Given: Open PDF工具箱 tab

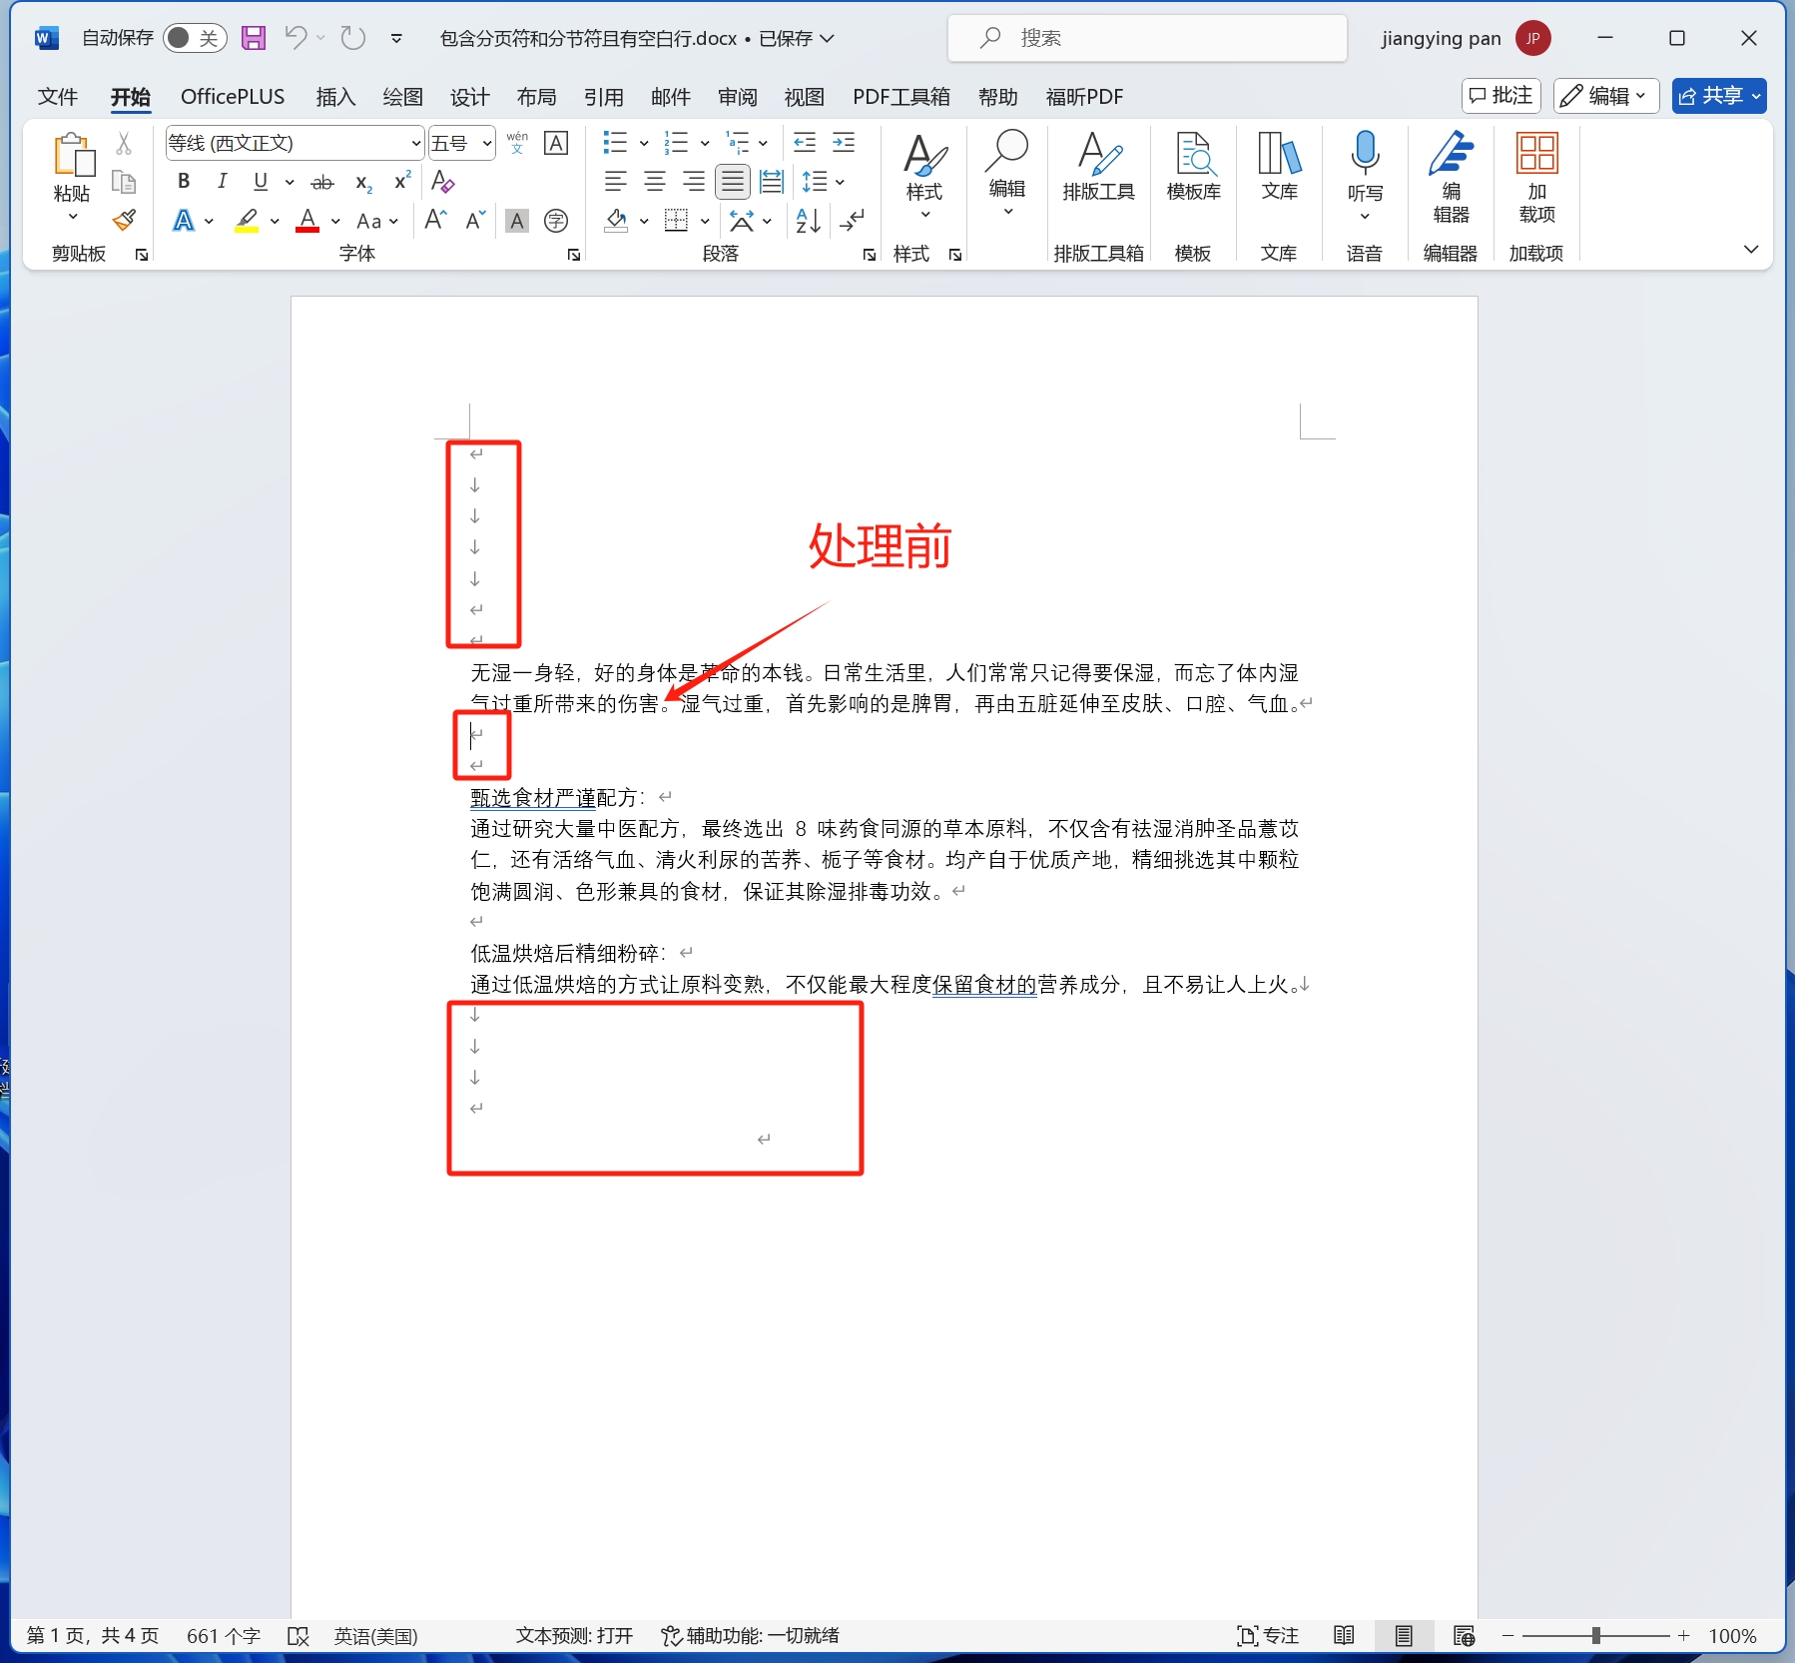Looking at the screenshot, I should 901,97.
